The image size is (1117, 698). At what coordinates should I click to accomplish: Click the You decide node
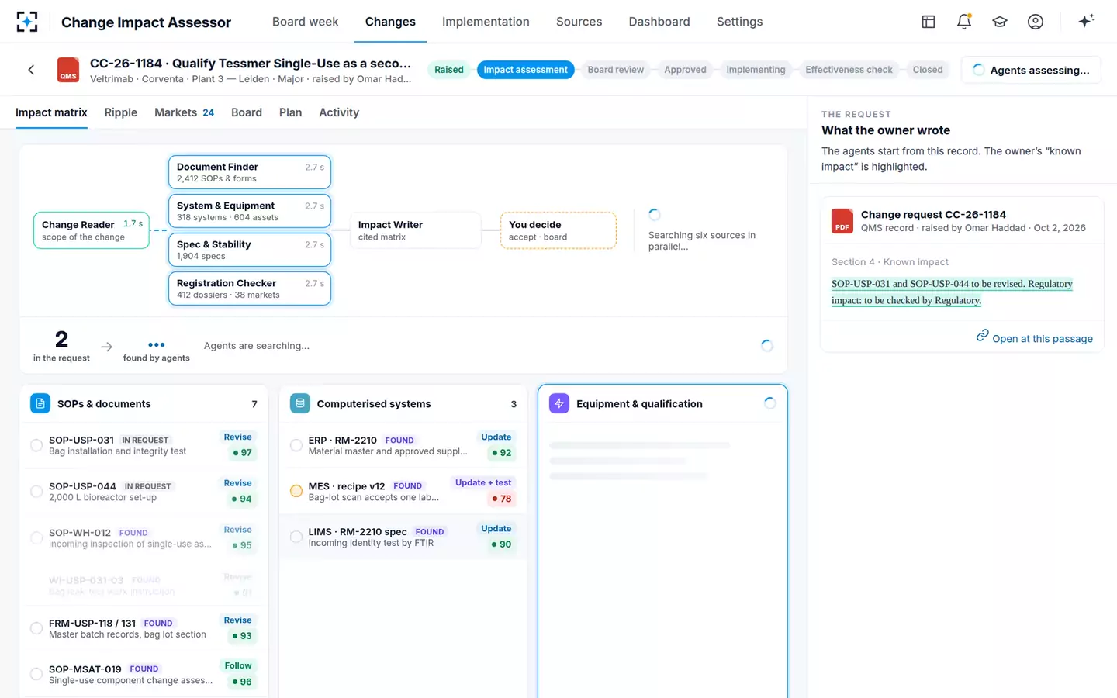tap(558, 230)
